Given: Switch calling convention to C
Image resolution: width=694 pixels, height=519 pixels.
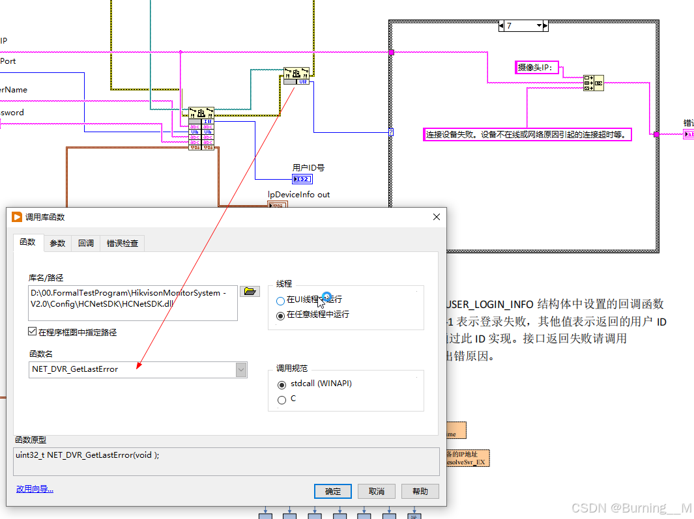Looking at the screenshot, I should point(281,399).
